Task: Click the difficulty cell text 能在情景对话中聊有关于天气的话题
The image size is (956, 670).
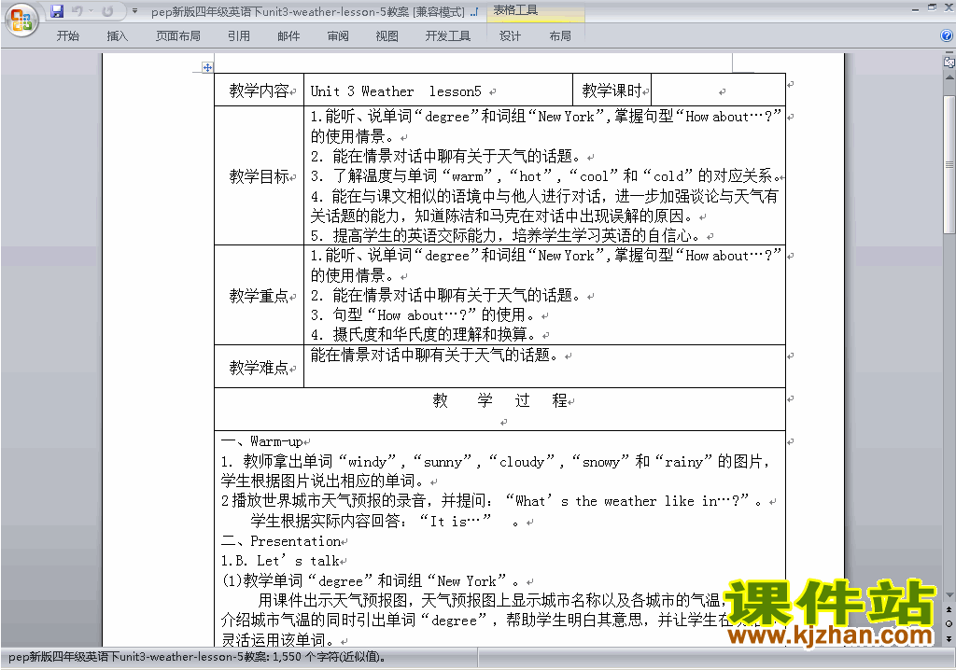Action: point(434,355)
